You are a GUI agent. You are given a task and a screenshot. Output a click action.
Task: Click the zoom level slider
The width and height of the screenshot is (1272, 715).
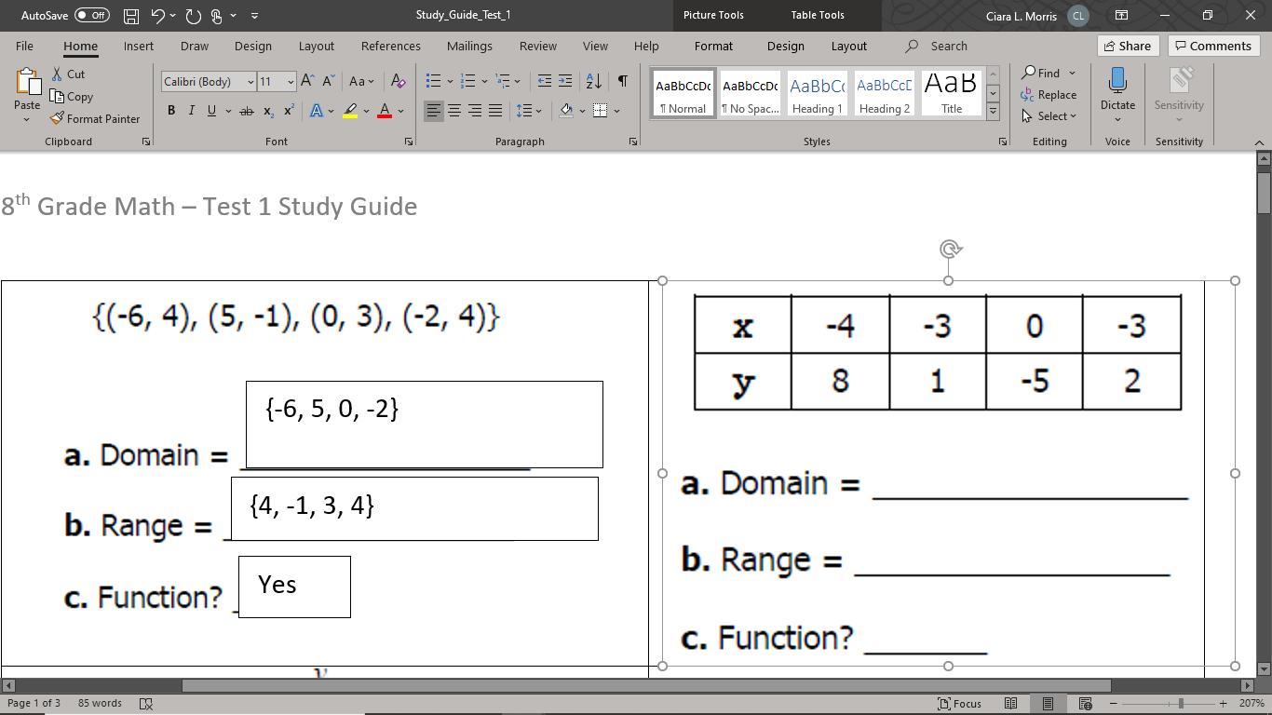[x=1181, y=703]
